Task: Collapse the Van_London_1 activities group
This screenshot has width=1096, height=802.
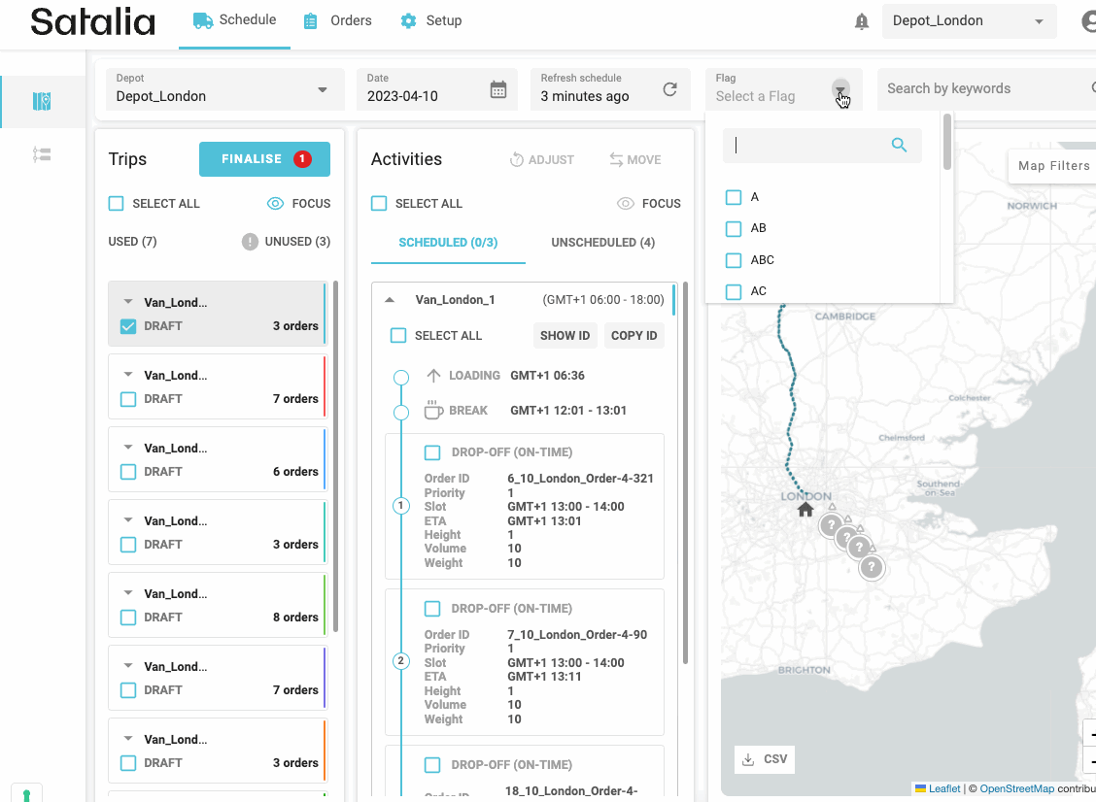Action: tap(391, 300)
